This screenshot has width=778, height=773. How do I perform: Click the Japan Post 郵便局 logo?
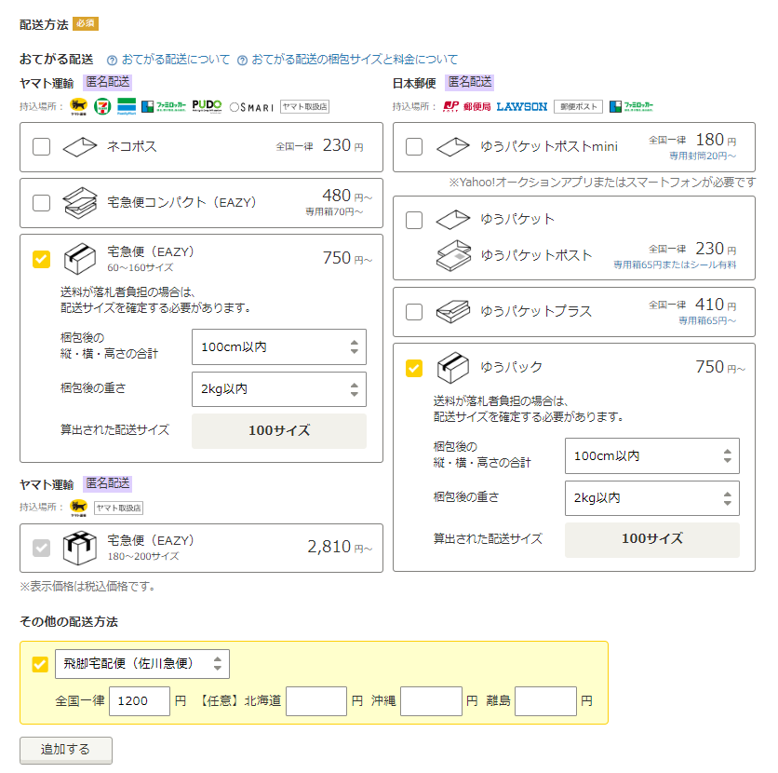tap(467, 106)
